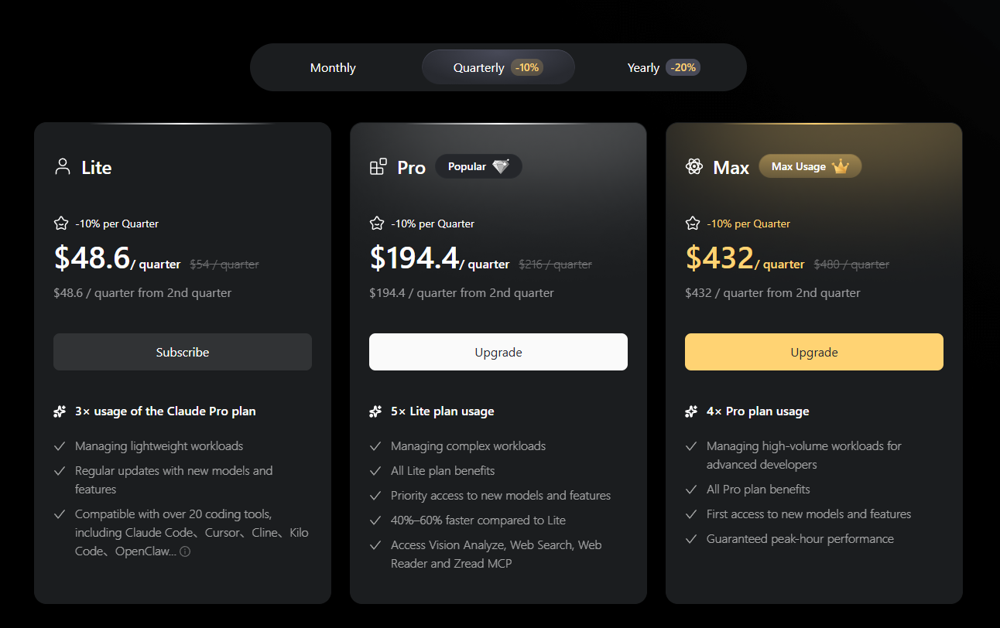
Task: Click the $48.6 Lite price
Action: pos(92,258)
